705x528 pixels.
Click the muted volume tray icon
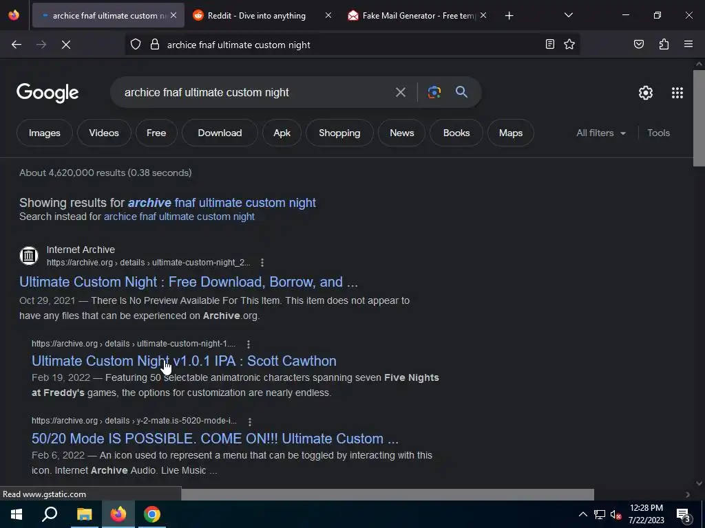pos(615,514)
